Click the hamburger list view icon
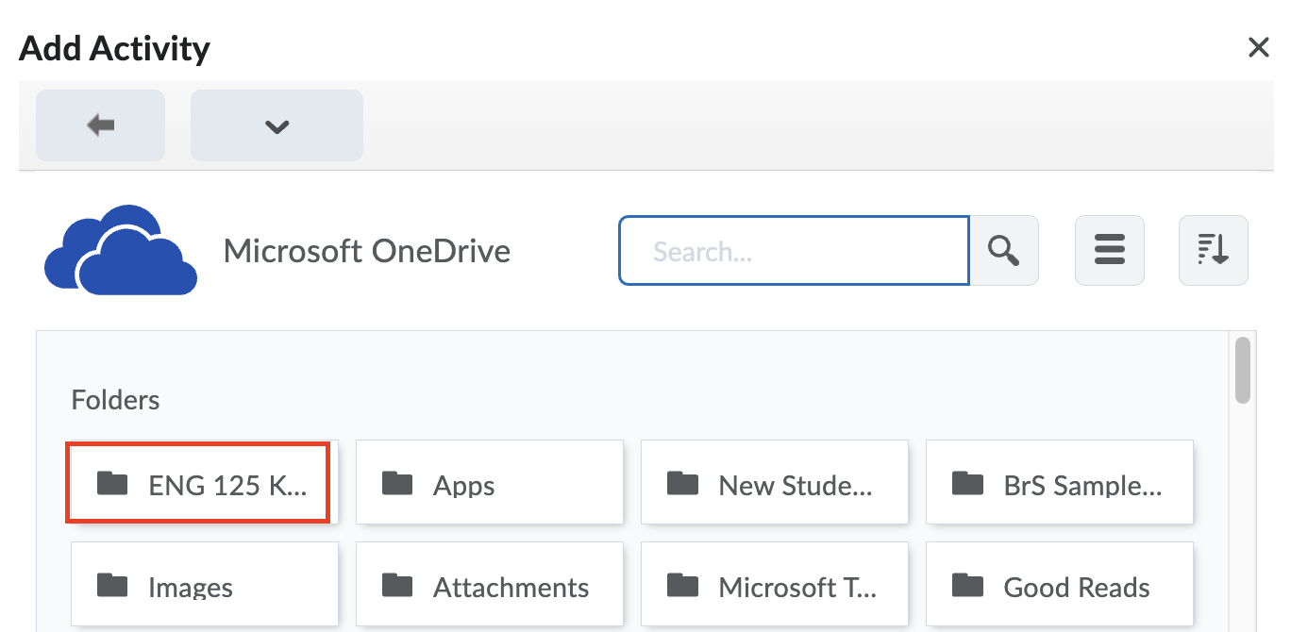Viewport: 1291px width, 632px height. [x=1109, y=250]
